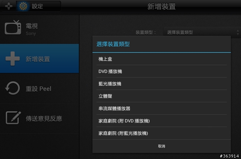Click the pencil icon for 傳送意見反應
241x159 pixels.
tap(13, 118)
